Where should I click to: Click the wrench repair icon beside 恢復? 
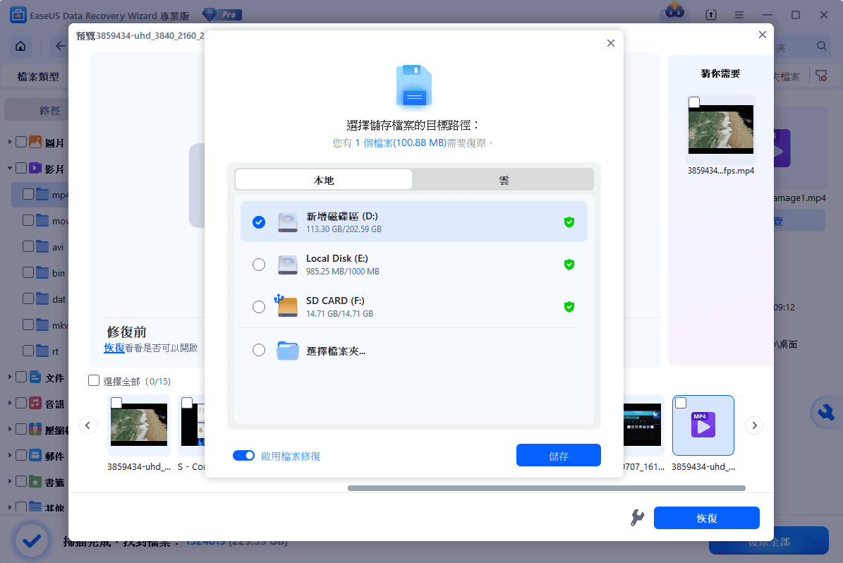[637, 518]
